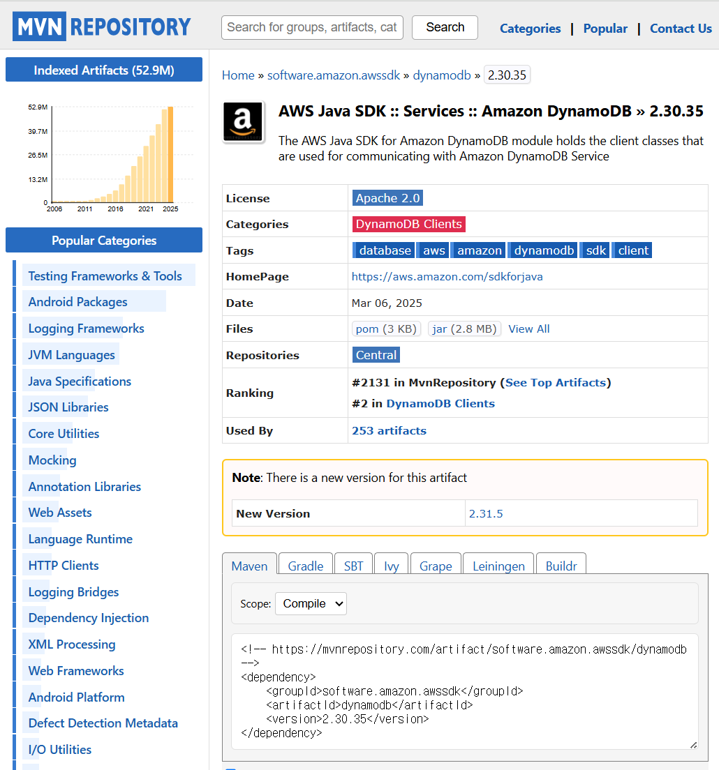Viewport: 719px width, 770px height.
Task: Open Android Platform category
Action: (x=76, y=697)
